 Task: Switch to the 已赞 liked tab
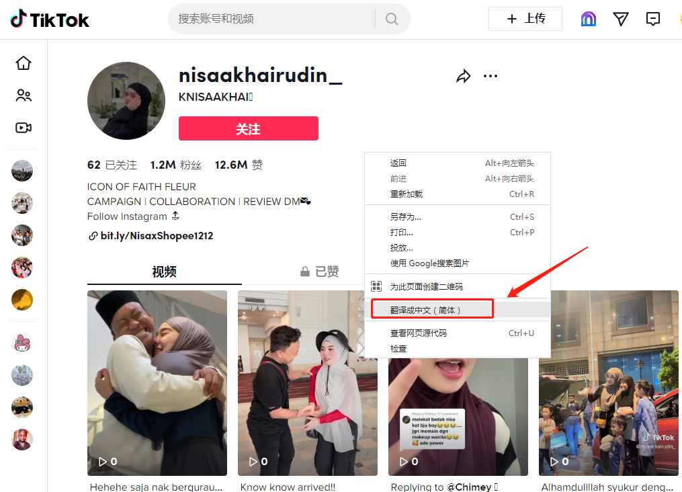pyautogui.click(x=319, y=272)
